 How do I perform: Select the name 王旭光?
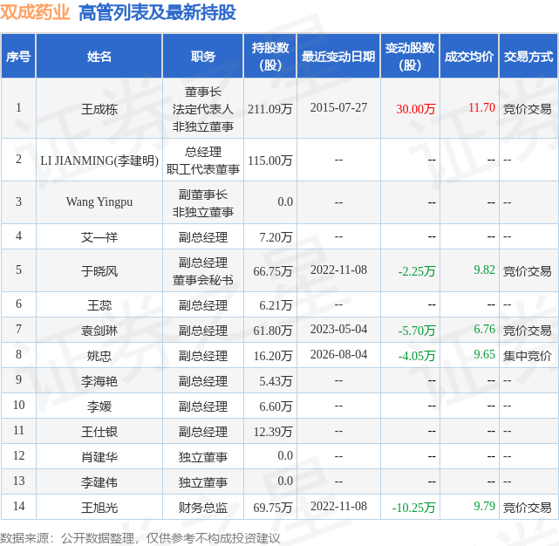[x=99, y=508]
